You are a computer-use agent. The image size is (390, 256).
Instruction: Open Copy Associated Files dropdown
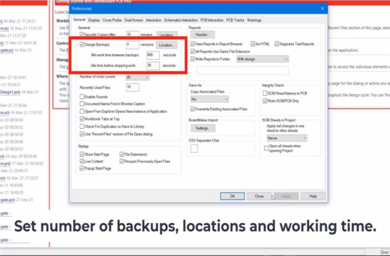[210, 99]
